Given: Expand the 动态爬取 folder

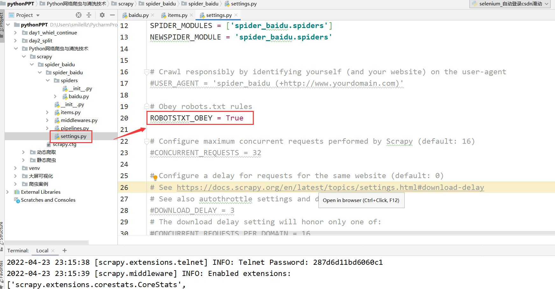Looking at the screenshot, I should 24,152.
